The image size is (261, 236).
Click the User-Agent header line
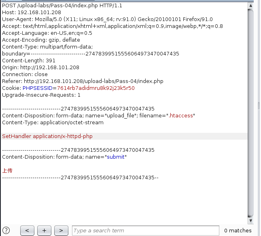[x=107, y=19]
